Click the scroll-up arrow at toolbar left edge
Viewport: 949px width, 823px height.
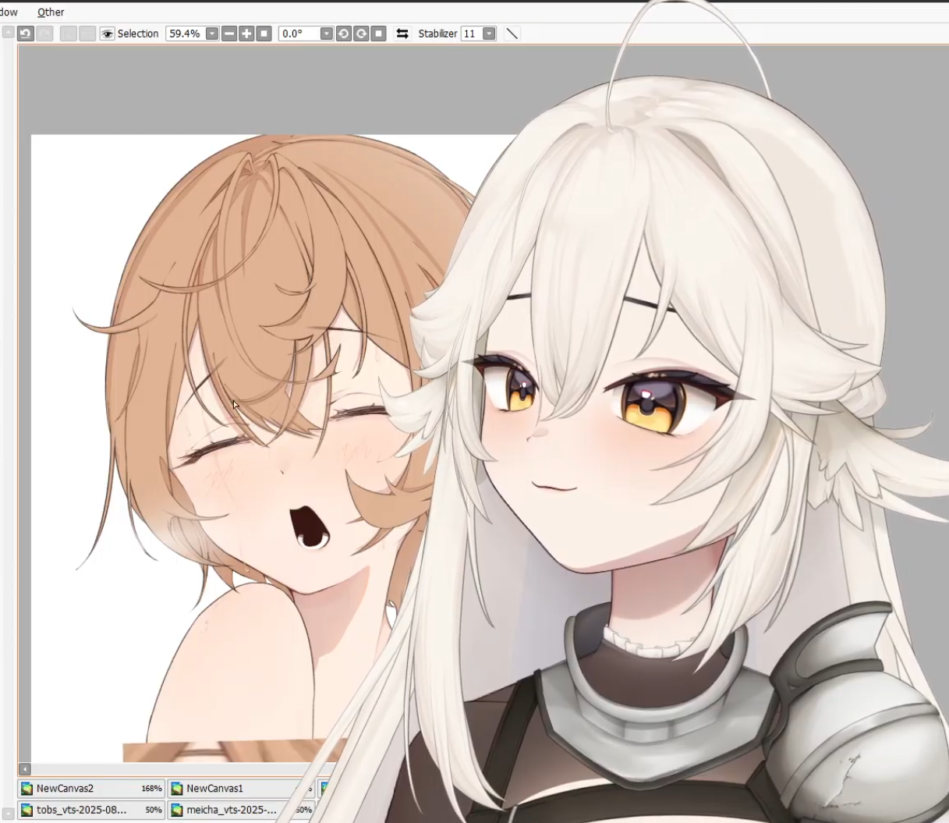click(8, 33)
